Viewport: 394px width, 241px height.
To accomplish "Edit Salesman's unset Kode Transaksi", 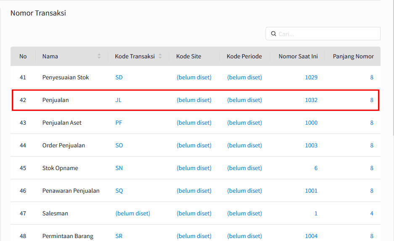I will pyautogui.click(x=133, y=213).
